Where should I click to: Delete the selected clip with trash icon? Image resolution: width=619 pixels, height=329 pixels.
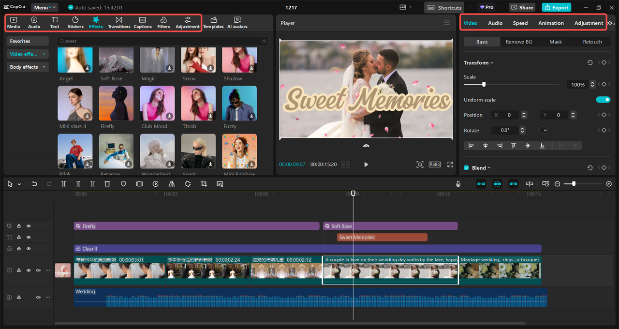[x=107, y=184]
